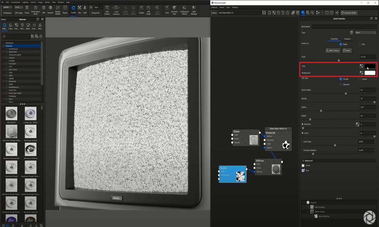Open the Lighting menu
Viewport: 379px width, 227px height.
(26, 2)
